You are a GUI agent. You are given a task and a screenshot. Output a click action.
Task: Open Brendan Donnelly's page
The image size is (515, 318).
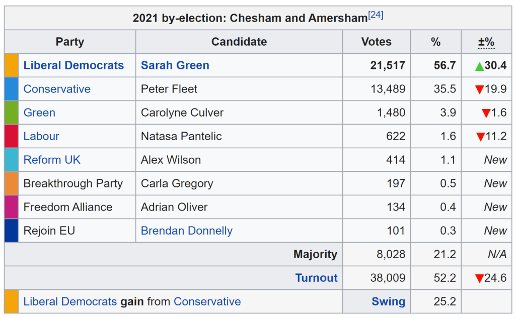click(186, 231)
